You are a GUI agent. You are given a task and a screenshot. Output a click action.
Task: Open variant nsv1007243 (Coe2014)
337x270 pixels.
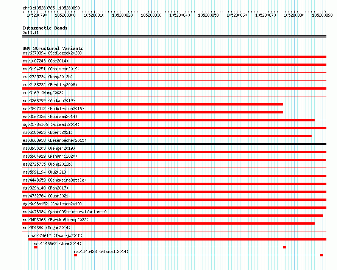(45, 61)
